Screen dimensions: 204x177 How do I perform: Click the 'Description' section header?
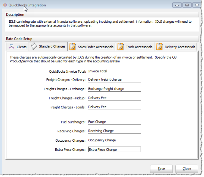pos(15,14)
